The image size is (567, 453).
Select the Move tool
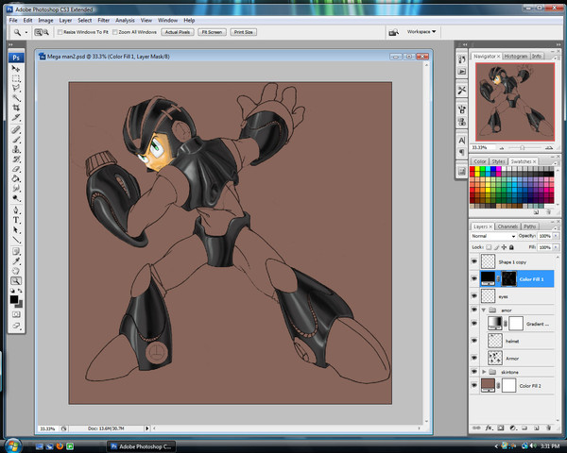click(16, 68)
